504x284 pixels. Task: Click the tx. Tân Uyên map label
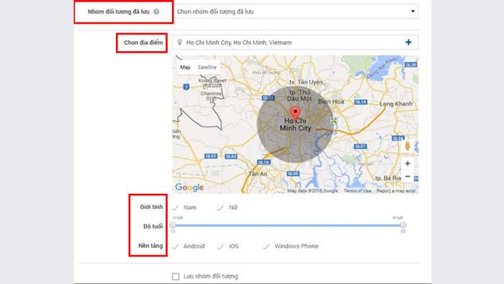click(306, 82)
